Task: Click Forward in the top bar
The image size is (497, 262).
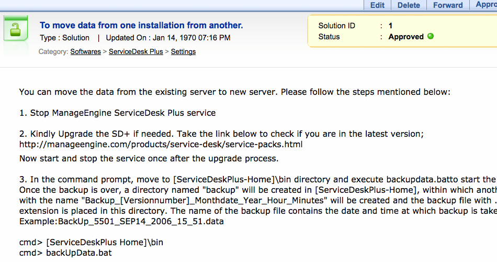Action: point(448,5)
